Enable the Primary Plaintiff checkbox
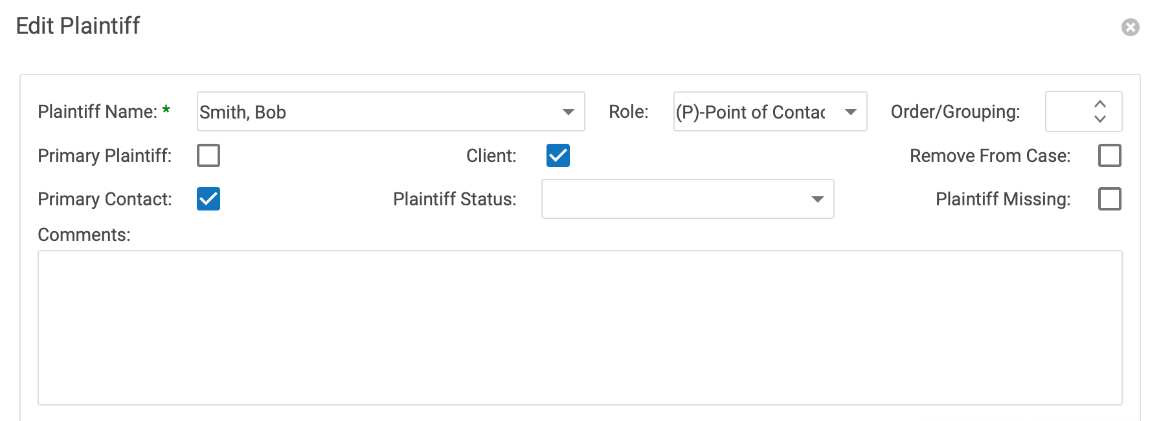Screen dimensions: 1150x421 pyautogui.click(x=209, y=155)
